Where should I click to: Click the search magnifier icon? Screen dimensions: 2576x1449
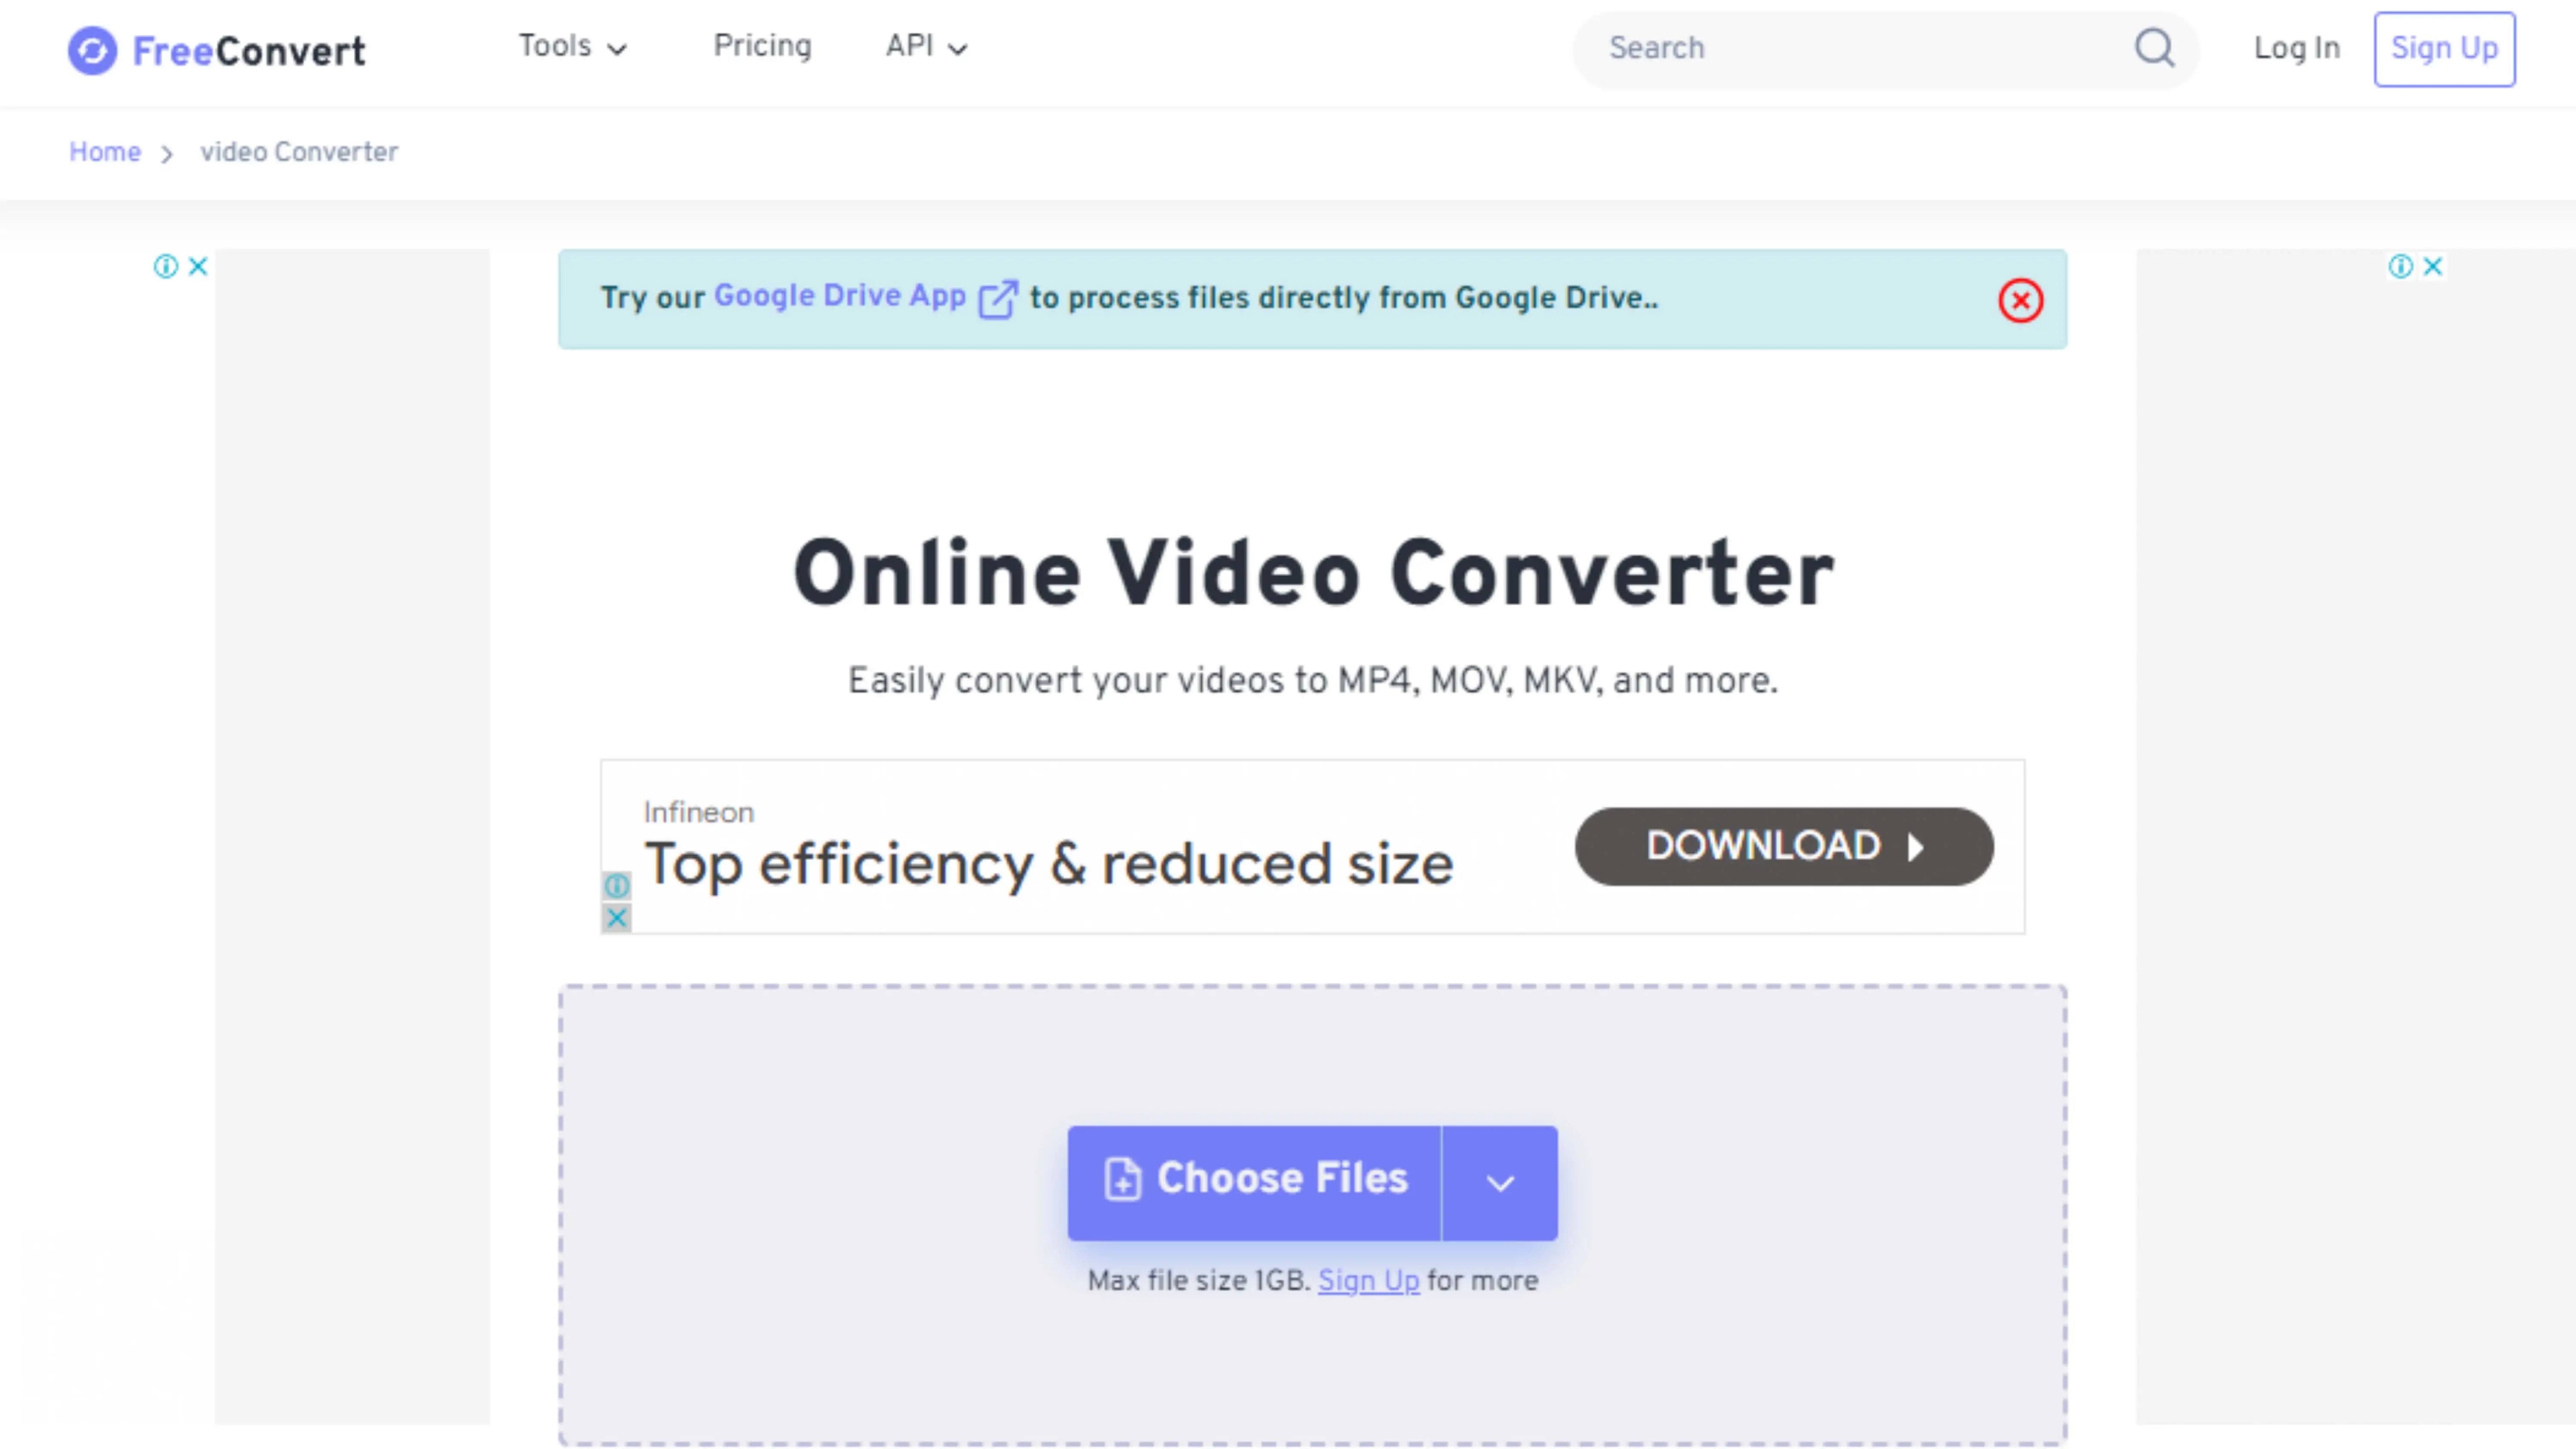click(2154, 48)
